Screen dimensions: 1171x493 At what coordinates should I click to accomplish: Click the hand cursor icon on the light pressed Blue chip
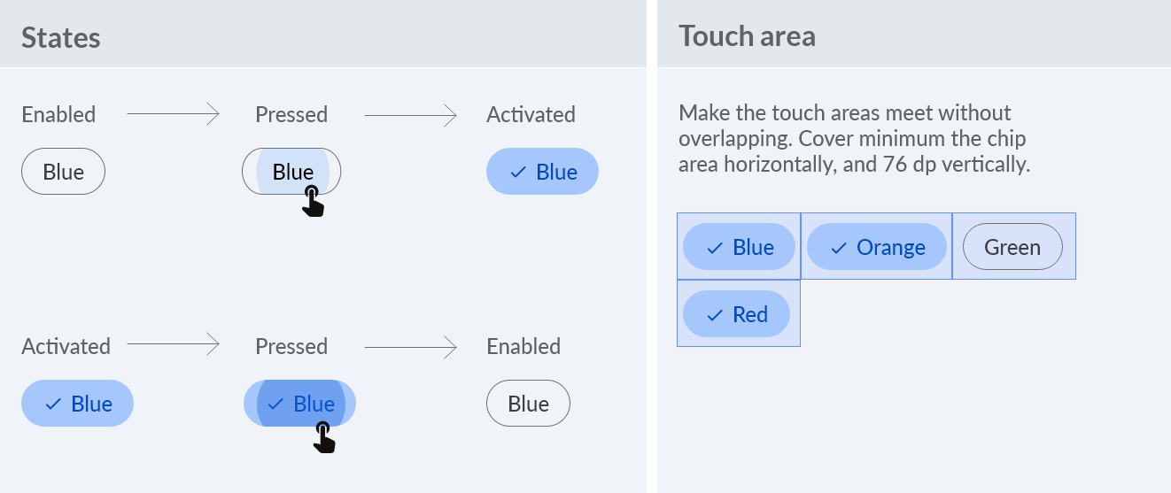(x=312, y=201)
